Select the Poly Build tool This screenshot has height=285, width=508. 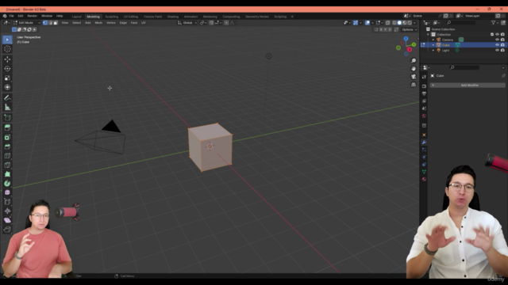point(7,174)
